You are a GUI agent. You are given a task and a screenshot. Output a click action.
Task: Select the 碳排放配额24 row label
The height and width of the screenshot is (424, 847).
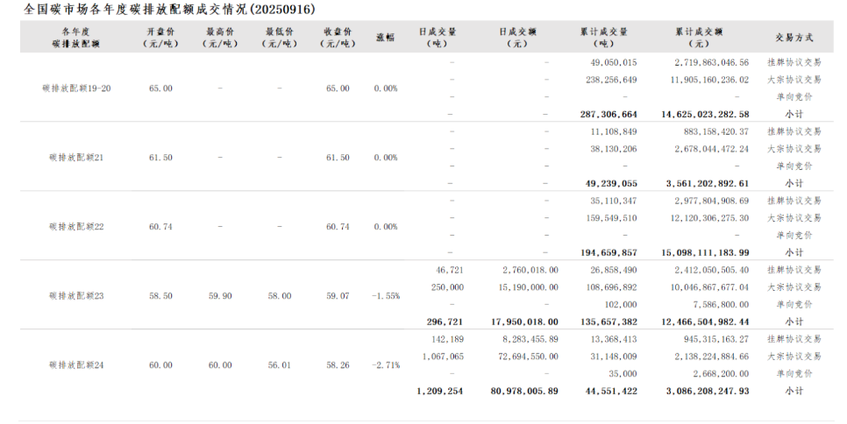click(76, 365)
